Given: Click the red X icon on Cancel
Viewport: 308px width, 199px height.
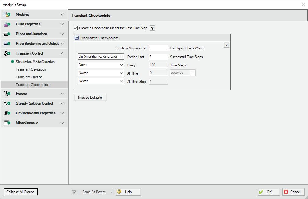Looking at the screenshot, I should [286, 192].
